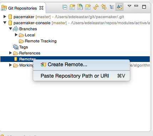Screen dimensions: 153x136
Task: Click Collapse All toolbar icon
Action: pyautogui.click(x=65, y=7)
